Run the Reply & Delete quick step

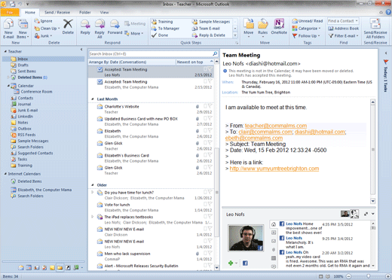click(x=209, y=35)
